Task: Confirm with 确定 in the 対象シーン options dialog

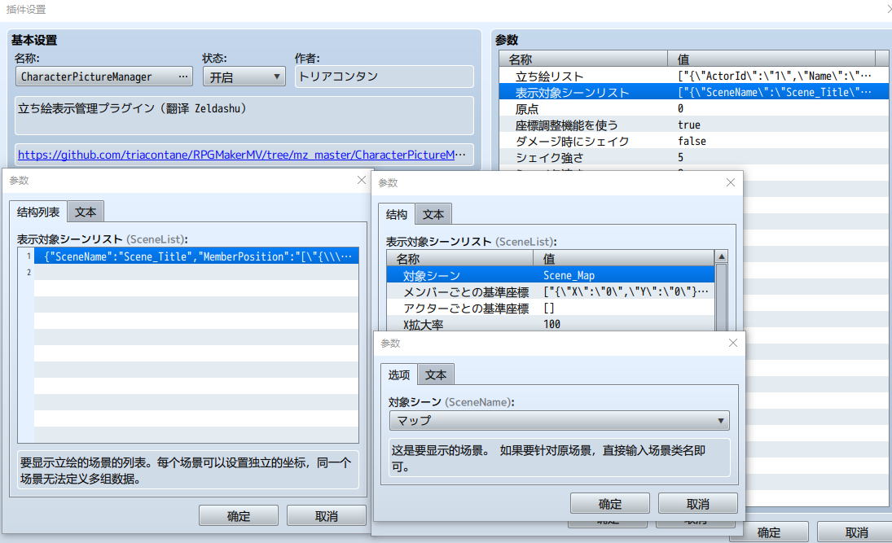Action: pyautogui.click(x=610, y=504)
